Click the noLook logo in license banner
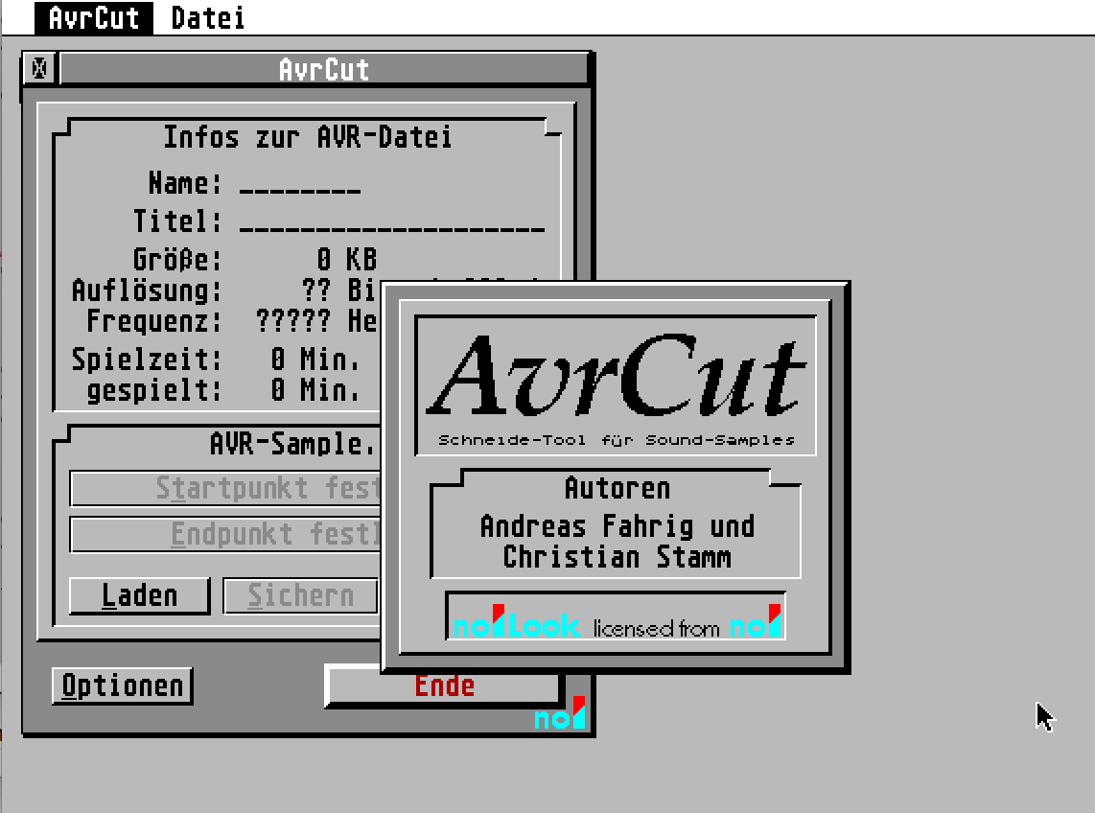 517,625
